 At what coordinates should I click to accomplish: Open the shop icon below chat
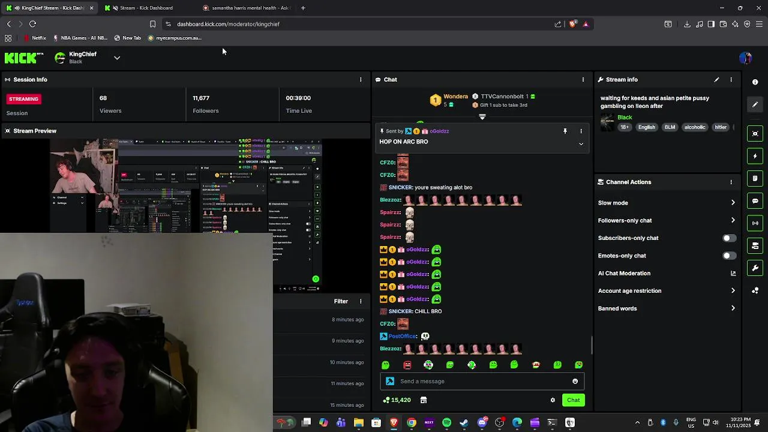(423, 400)
